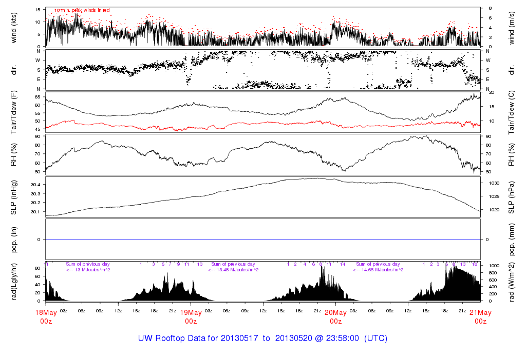Click the red '21May 00z' date label

[x=480, y=317]
